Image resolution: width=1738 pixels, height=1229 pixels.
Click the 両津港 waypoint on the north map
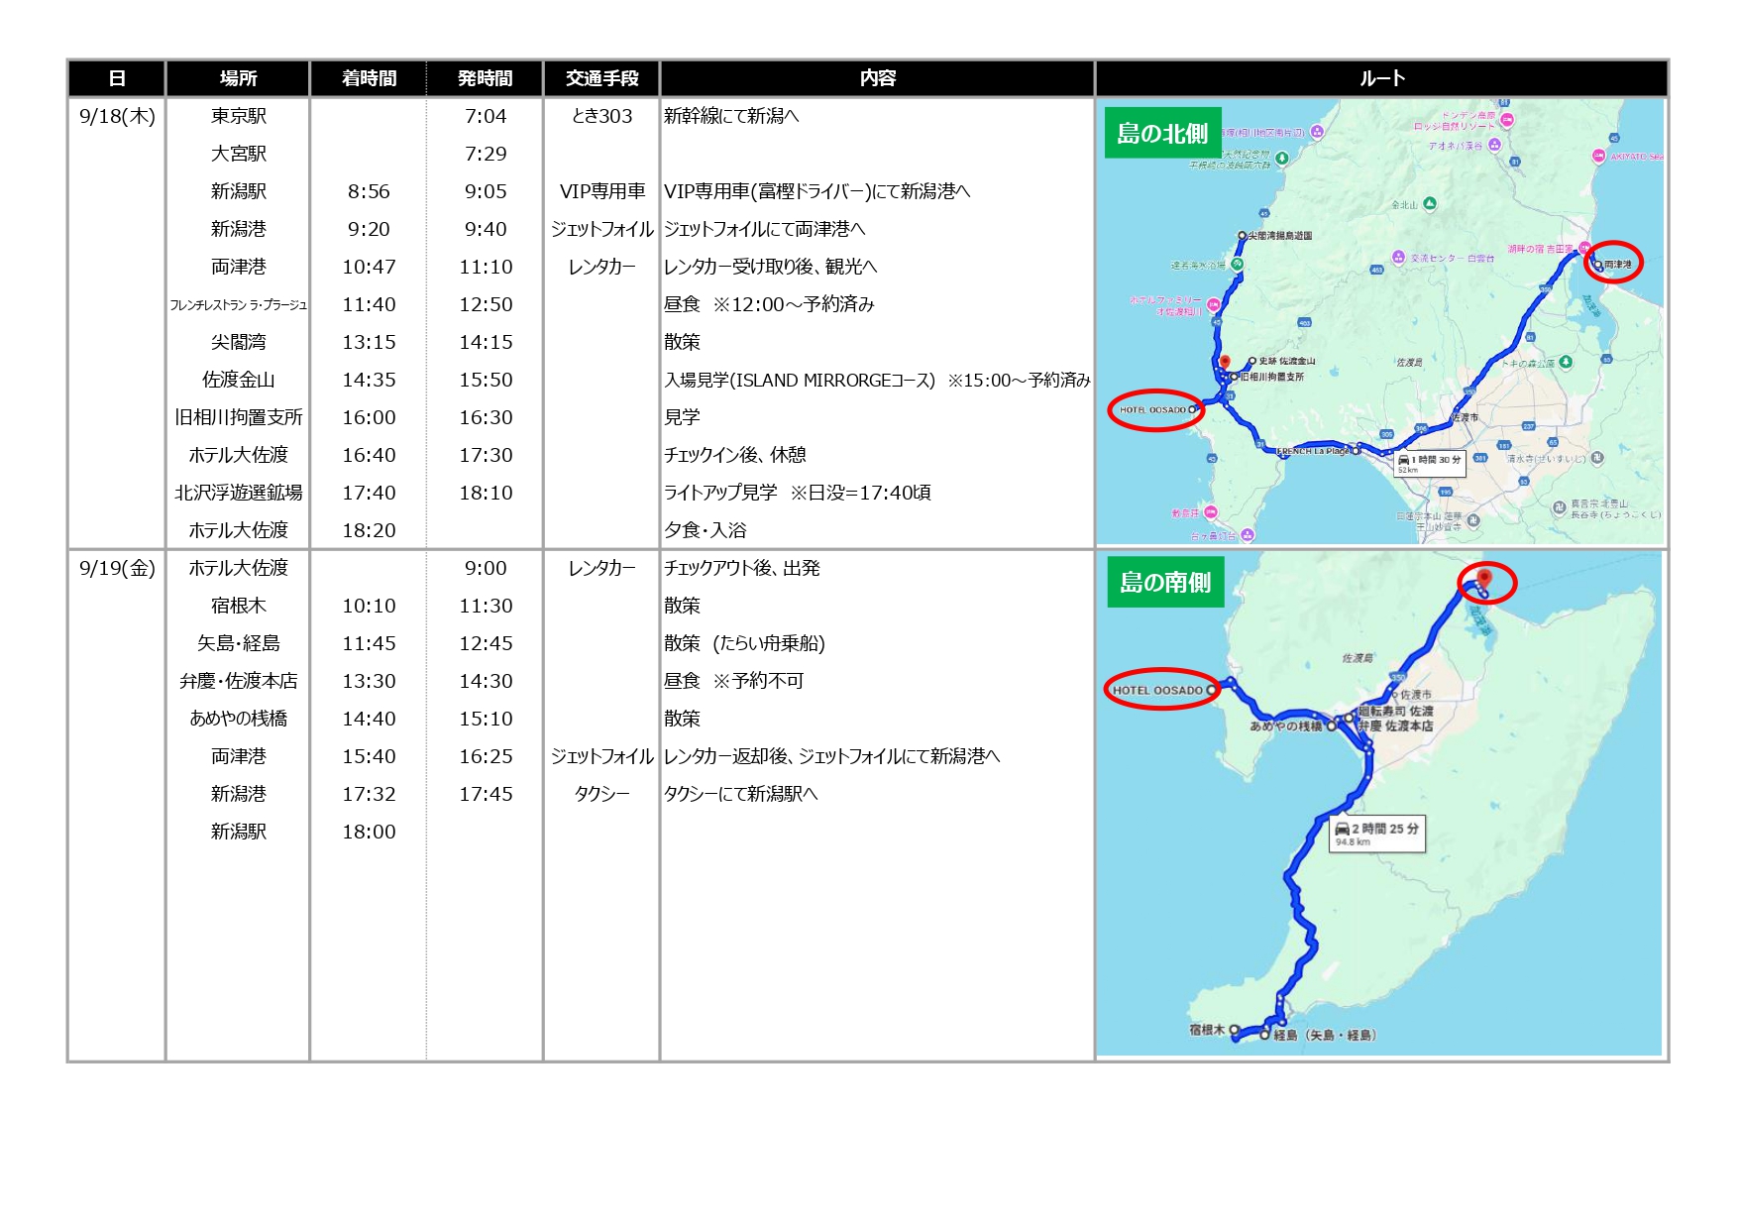click(x=1597, y=265)
